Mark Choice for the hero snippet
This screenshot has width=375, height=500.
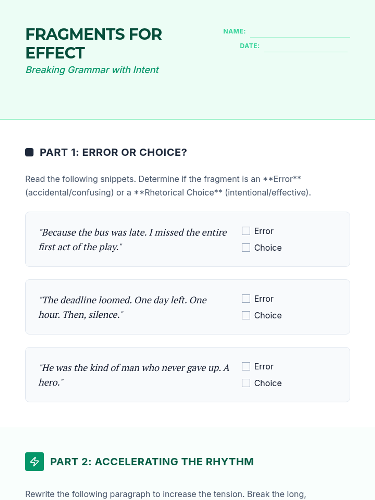coord(246,383)
